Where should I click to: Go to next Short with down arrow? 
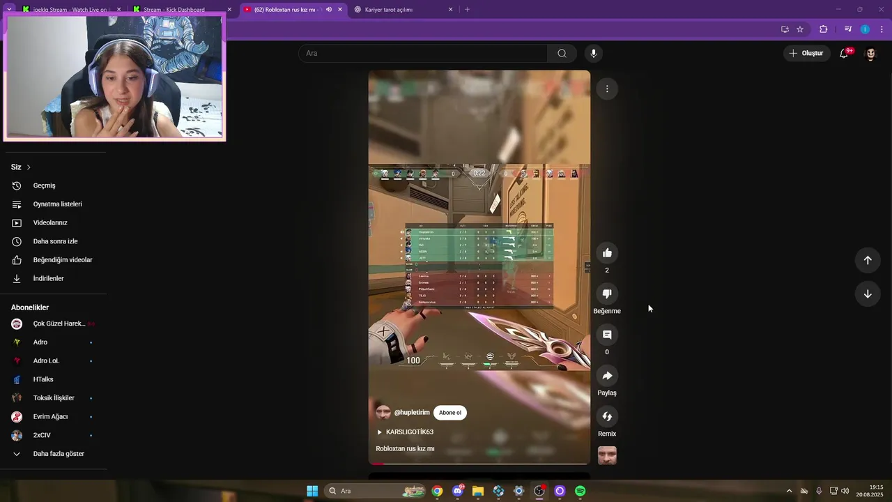click(868, 294)
